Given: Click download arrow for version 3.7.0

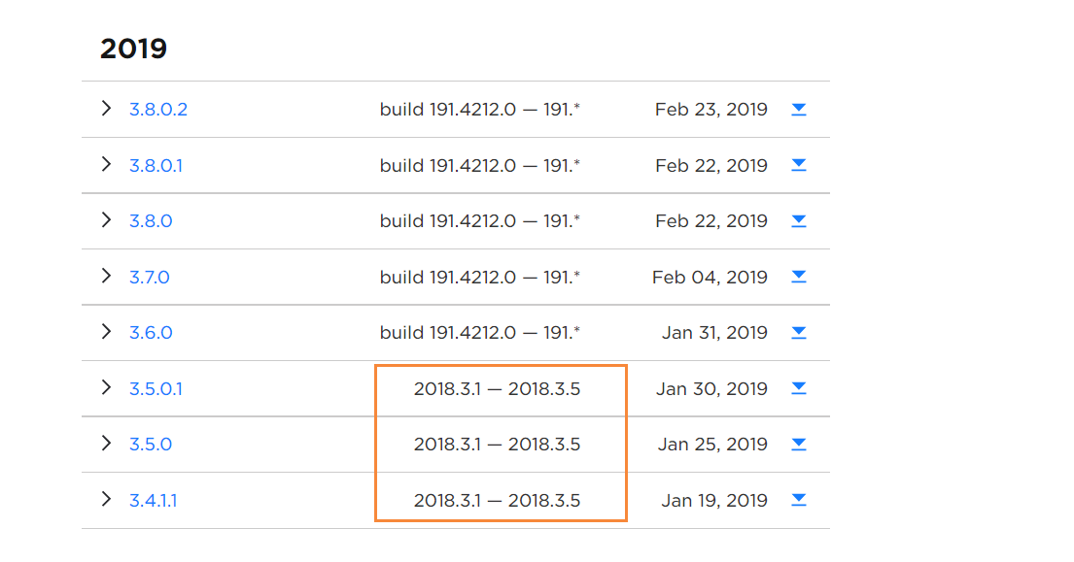Looking at the screenshot, I should coord(799,278).
